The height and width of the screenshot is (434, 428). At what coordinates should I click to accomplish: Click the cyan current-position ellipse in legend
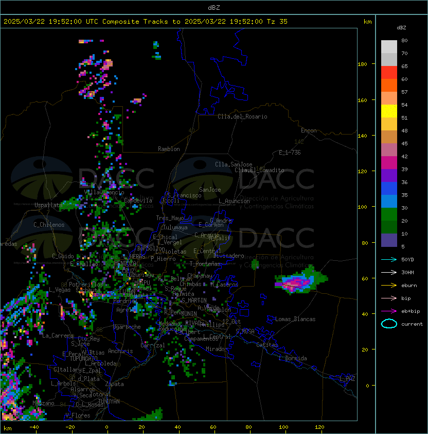coord(389,324)
